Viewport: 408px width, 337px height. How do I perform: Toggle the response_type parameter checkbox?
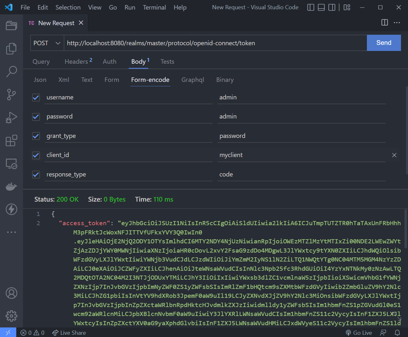click(x=36, y=175)
